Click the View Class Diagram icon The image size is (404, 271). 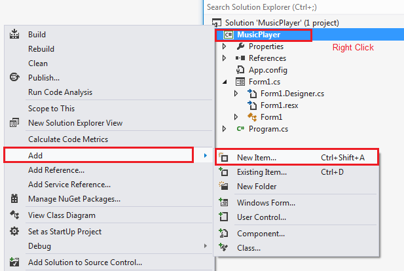[14, 215]
